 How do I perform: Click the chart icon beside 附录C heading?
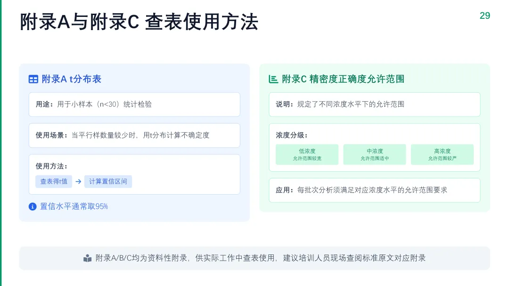[x=273, y=79]
